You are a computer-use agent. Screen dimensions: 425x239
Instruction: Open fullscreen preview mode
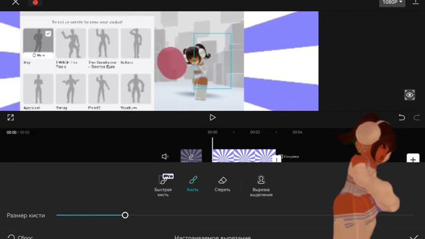click(11, 118)
